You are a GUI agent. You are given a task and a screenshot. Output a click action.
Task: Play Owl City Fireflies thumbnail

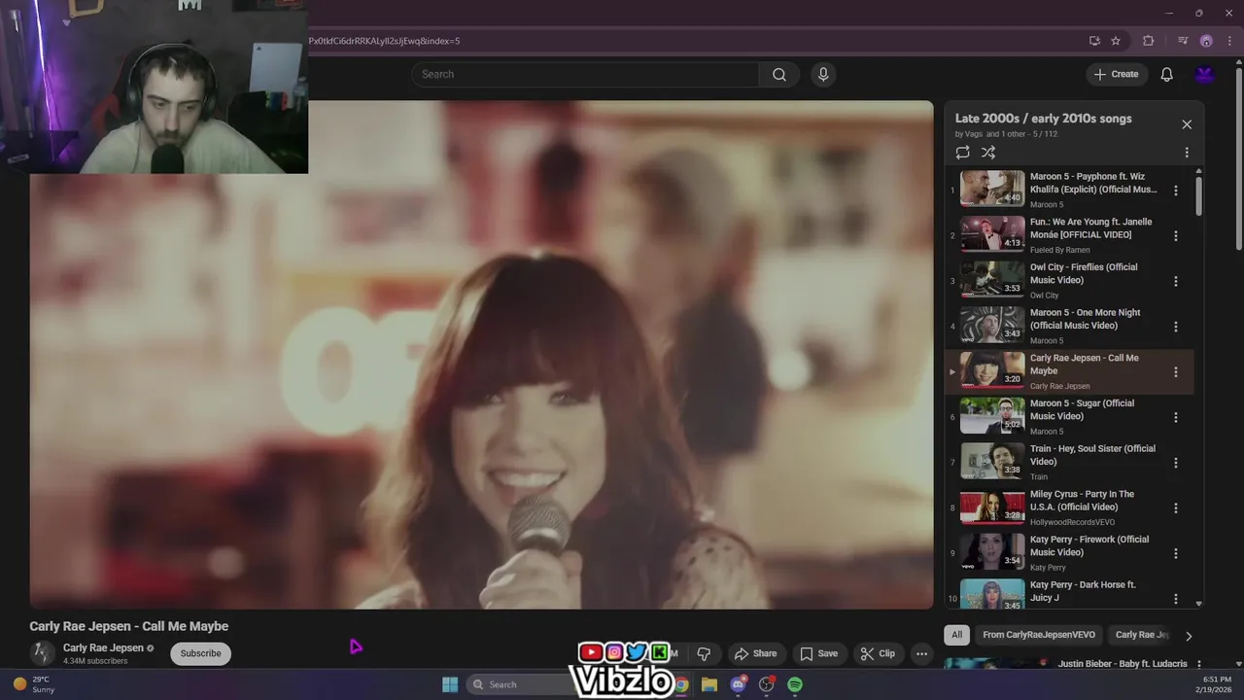992,280
